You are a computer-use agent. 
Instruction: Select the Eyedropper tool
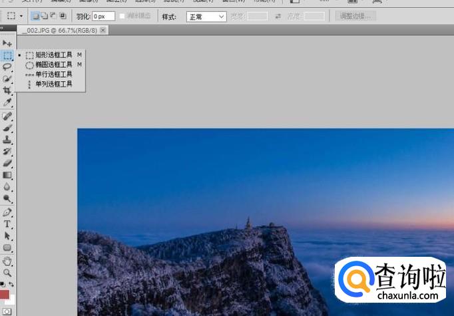(7, 102)
